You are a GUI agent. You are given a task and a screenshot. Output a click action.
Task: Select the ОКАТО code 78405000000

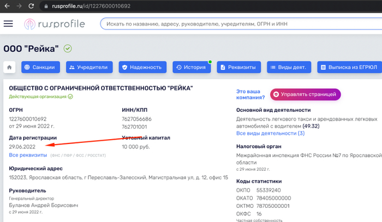point(273,198)
